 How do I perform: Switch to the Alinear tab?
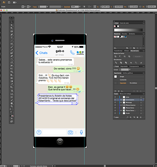tap(126, 51)
